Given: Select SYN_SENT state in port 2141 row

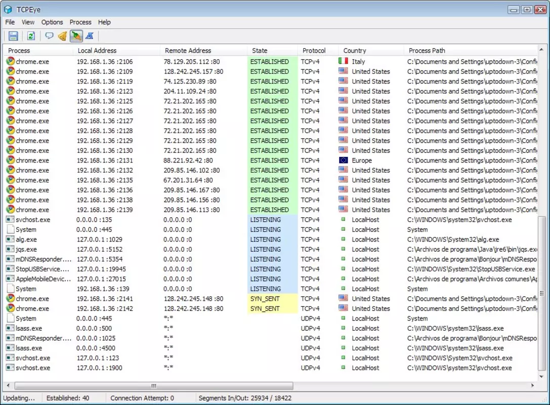Looking at the screenshot, I should [265, 299].
